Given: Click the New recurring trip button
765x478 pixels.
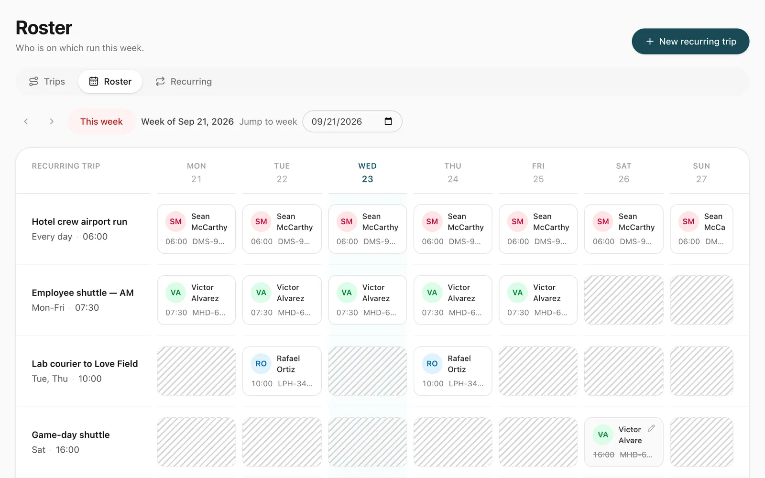Looking at the screenshot, I should coord(690,42).
